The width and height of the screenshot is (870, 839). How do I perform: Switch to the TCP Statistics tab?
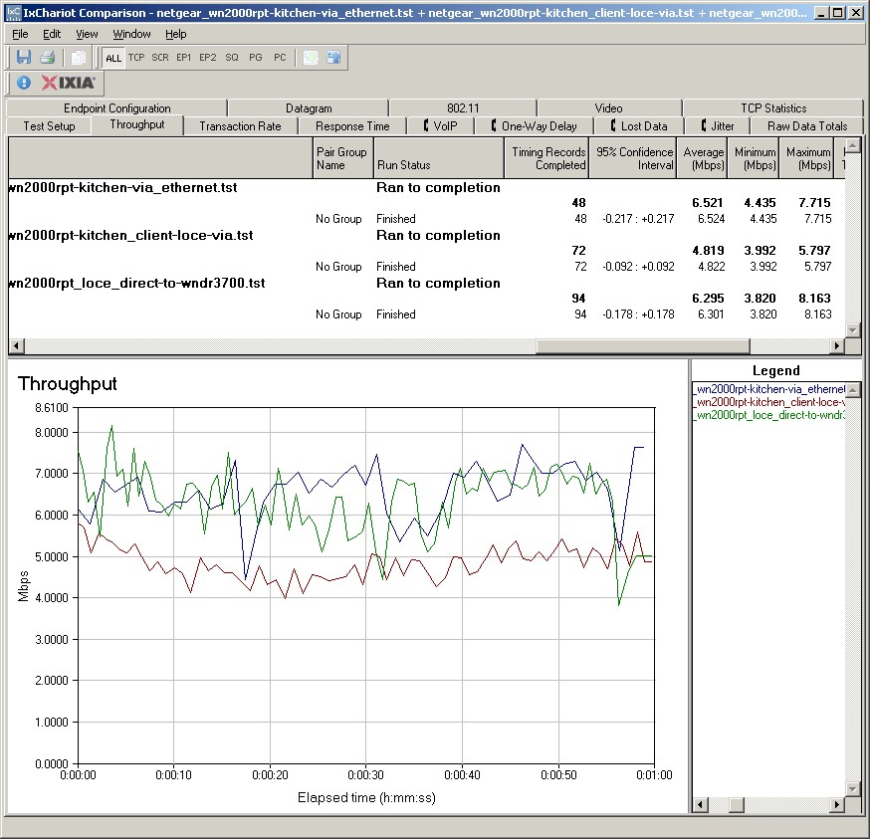(773, 108)
